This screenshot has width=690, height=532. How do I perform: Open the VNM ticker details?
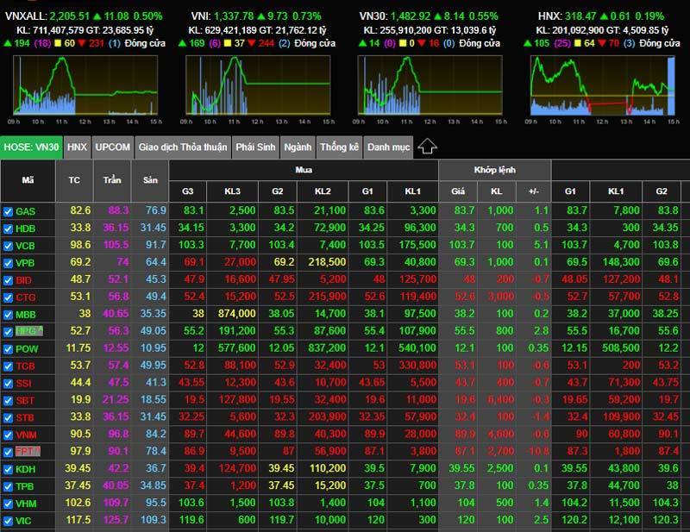pyautogui.click(x=26, y=435)
